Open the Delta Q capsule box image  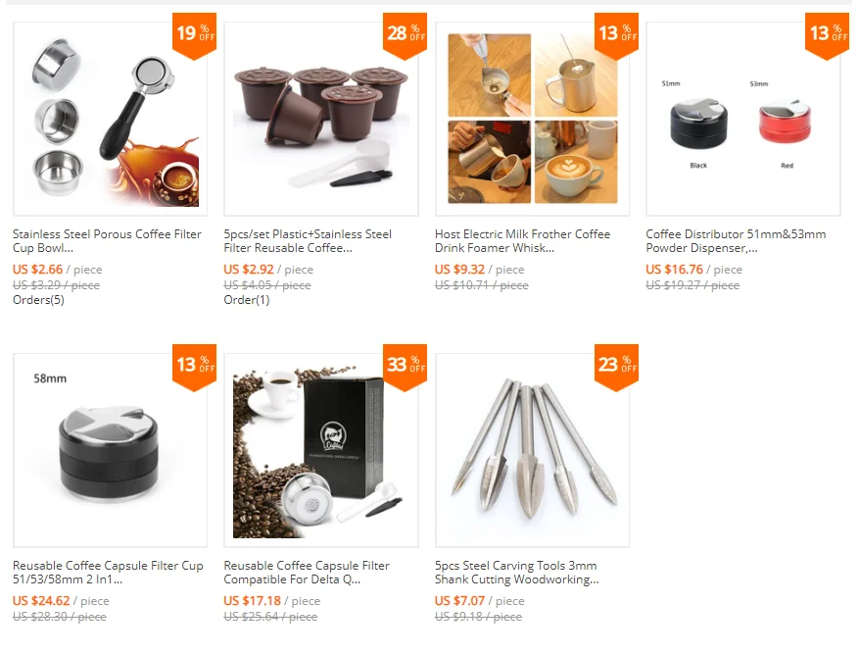coord(321,450)
